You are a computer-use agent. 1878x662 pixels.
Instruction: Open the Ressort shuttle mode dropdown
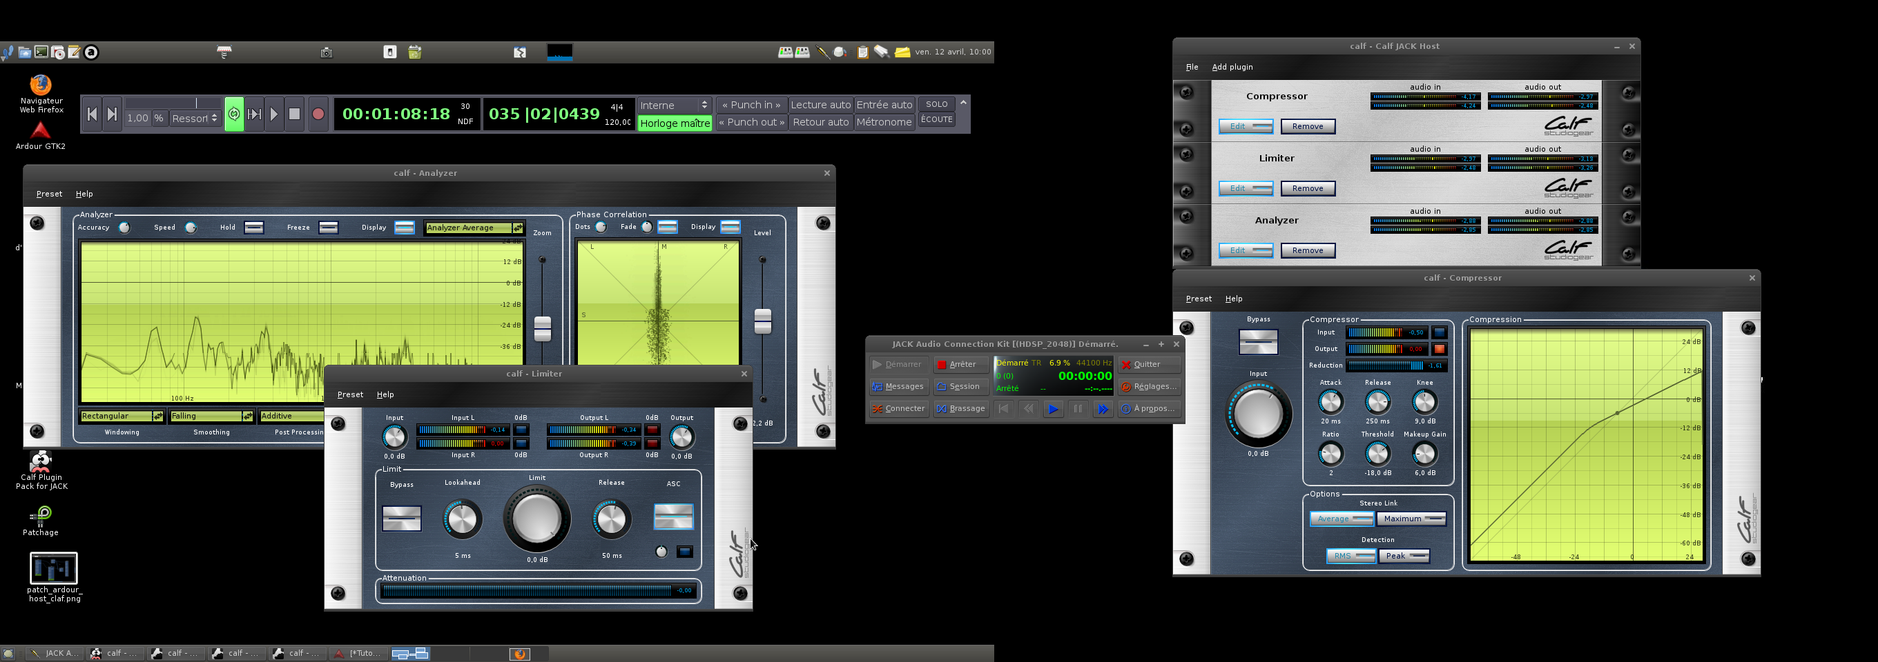coord(195,118)
